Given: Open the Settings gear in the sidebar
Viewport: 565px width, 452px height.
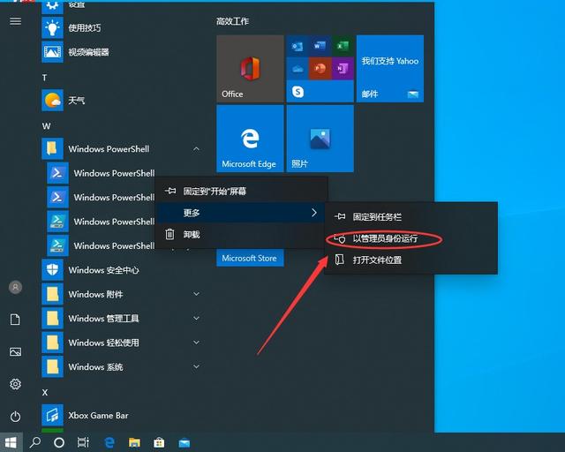Looking at the screenshot, I should [15, 384].
